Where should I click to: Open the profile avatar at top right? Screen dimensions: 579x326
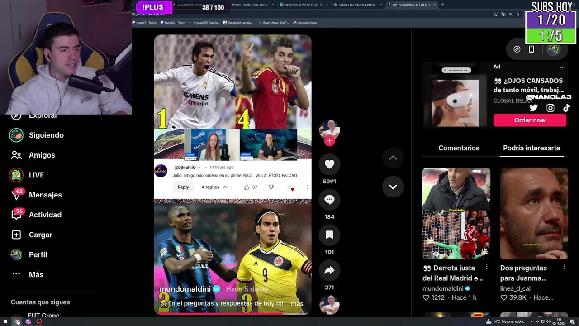553,49
